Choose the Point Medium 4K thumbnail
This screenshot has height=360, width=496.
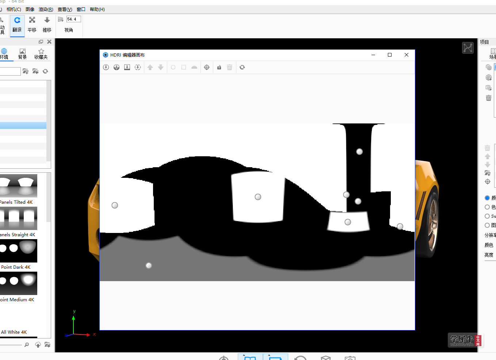19,283
